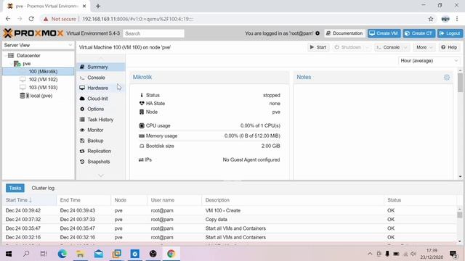Click the Windows Start button

pyautogui.click(x=9, y=254)
